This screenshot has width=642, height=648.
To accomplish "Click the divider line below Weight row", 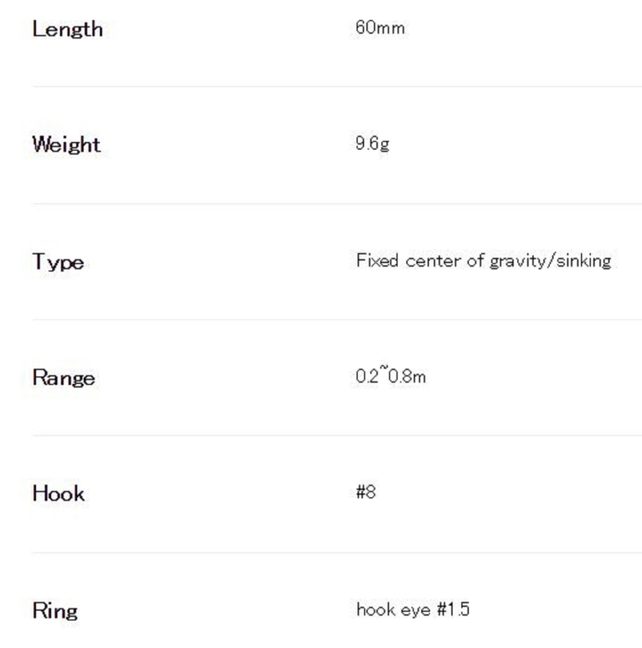I will pyautogui.click(x=336, y=203).
